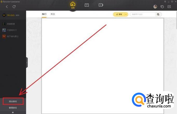Expand the bottom sidebar handle below 管理游戏

click(x=13, y=112)
